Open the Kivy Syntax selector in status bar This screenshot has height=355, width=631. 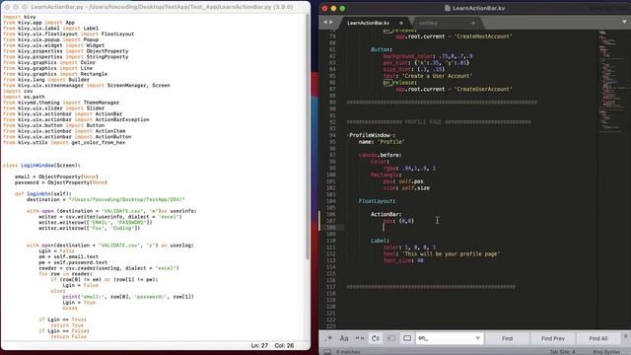point(606,352)
